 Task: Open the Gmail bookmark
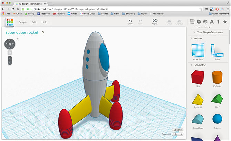click(17, 14)
